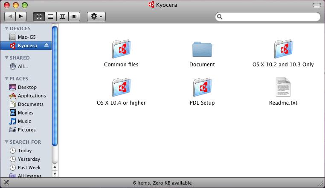The image size is (325, 188).
Task: Show Yesterday search results
Action: 26,159
